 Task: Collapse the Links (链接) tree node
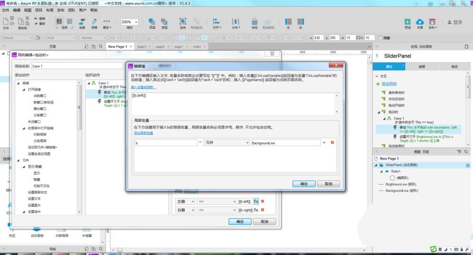tap(18, 83)
